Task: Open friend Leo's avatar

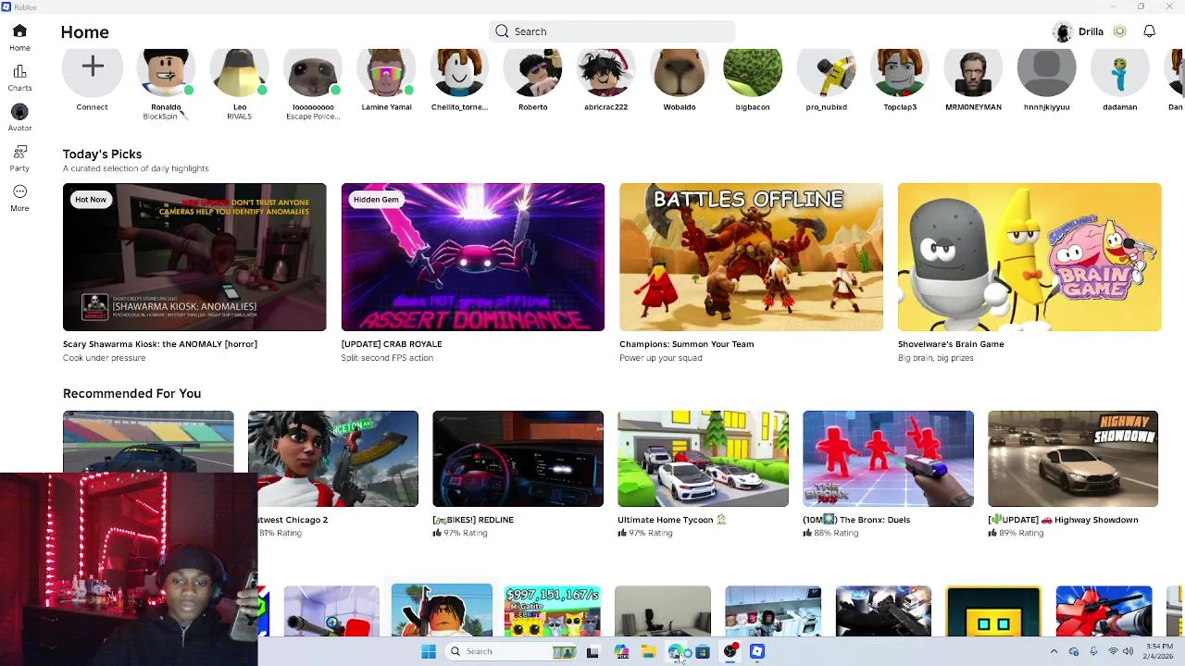Action: pyautogui.click(x=239, y=72)
